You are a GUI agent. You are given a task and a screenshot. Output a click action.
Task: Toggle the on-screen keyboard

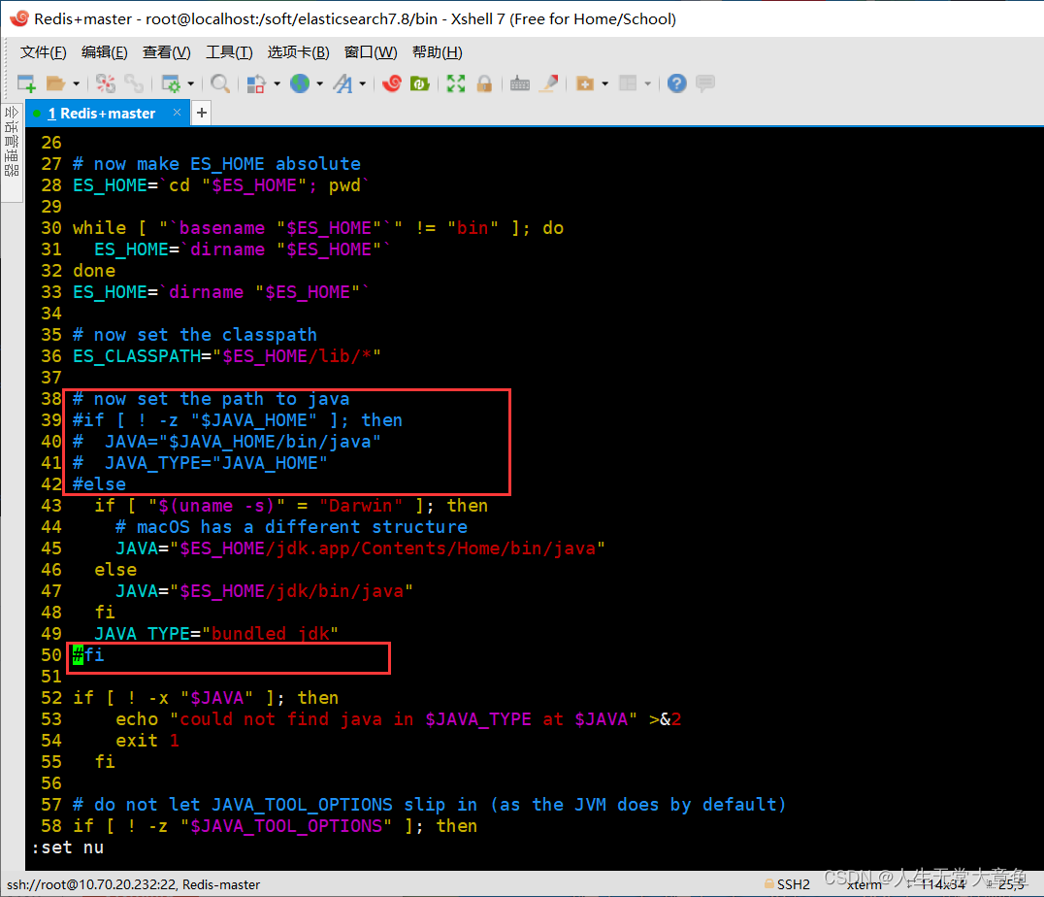[x=520, y=83]
